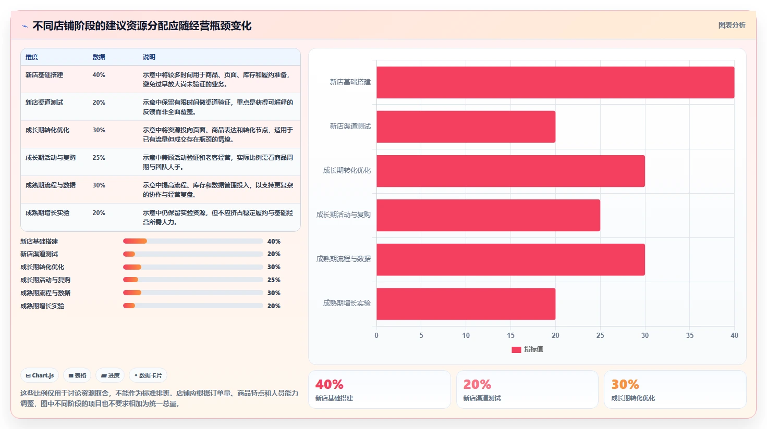Click the 新店基础搭建 bar in chart
This screenshot has height=429, width=767.
(x=555, y=82)
